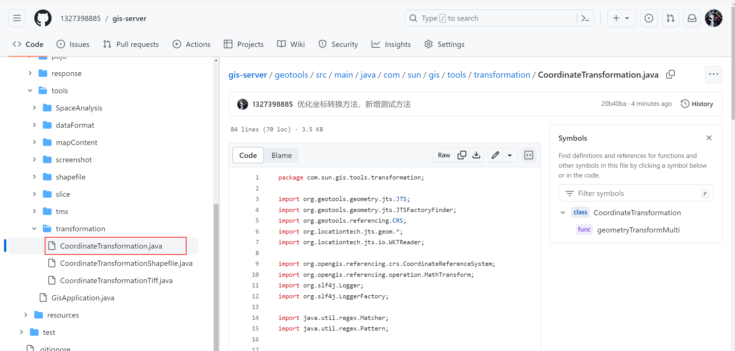Viewport: 735px width, 351px height.
Task: Switch to Code view toggle
Action: click(x=248, y=155)
